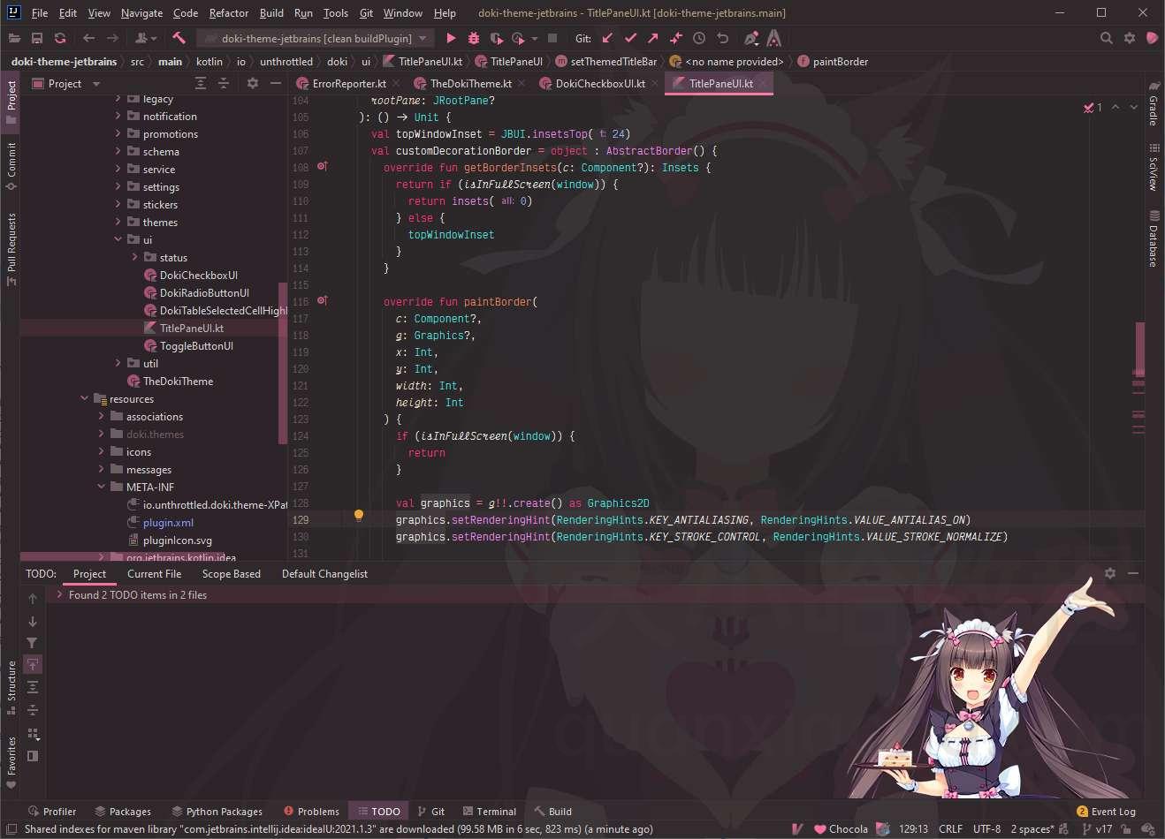The image size is (1165, 839).
Task: Select Current File tab in TODO panel
Action: click(x=154, y=573)
